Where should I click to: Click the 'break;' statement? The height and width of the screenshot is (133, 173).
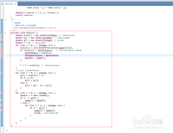pyautogui.click(x=38, y=113)
